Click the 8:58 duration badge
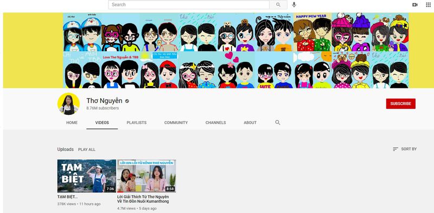The height and width of the screenshot is (213, 434). click(x=170, y=189)
